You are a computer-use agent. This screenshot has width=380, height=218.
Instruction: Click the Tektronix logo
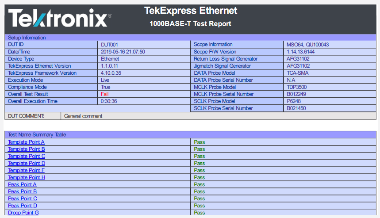click(x=59, y=19)
